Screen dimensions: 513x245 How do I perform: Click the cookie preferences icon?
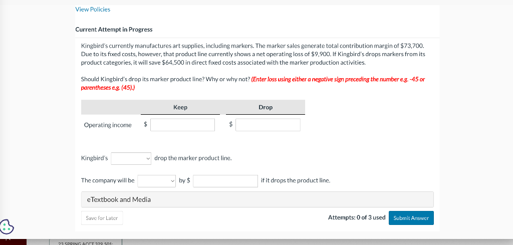tap(7, 226)
